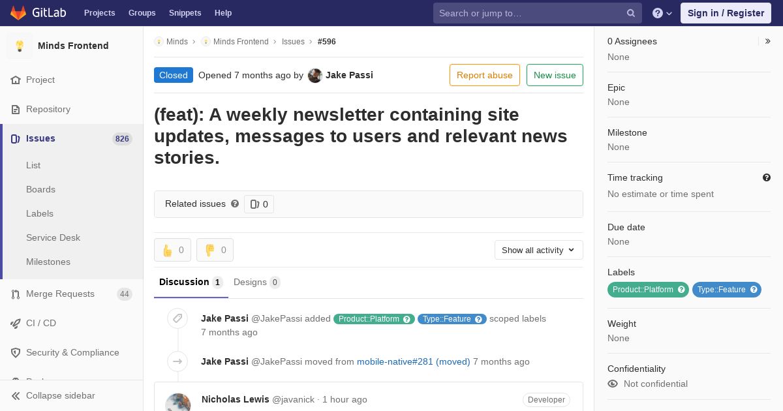783x411 pixels.
Task: Click the Not confidential eye icon
Action: click(x=613, y=384)
